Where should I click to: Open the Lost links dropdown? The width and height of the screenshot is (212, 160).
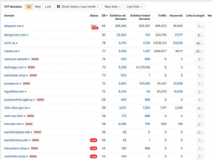[x=134, y=7]
